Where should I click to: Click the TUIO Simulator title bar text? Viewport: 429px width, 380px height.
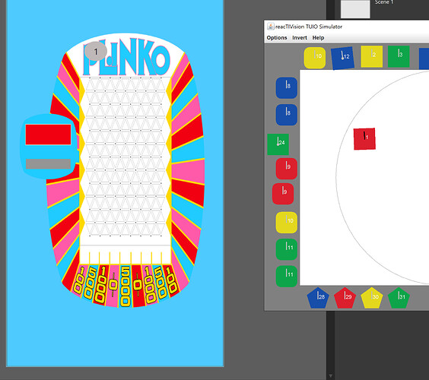tap(309, 27)
